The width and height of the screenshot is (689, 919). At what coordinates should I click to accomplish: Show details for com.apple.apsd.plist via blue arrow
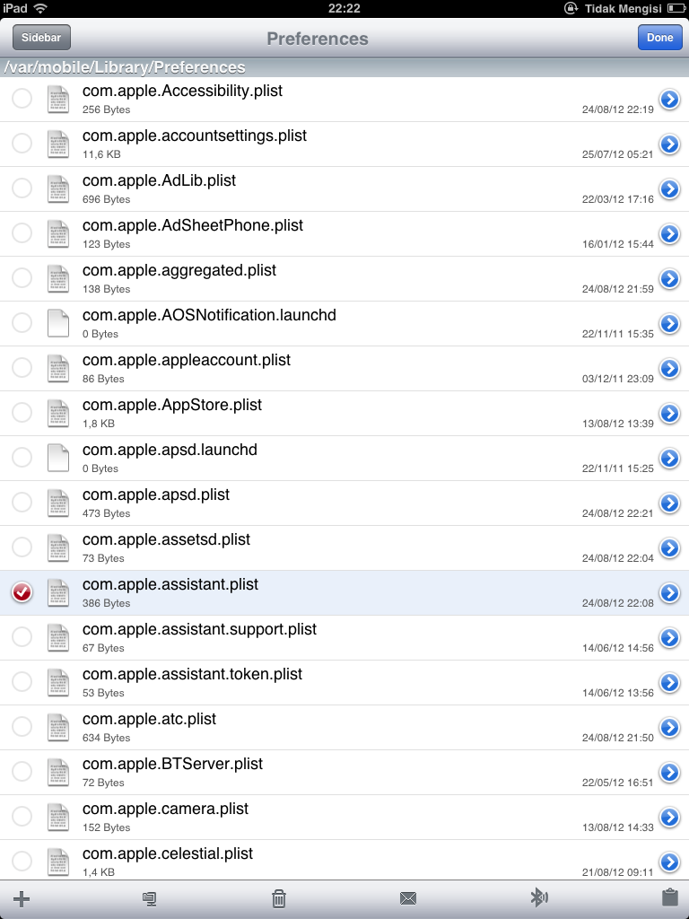(x=669, y=503)
